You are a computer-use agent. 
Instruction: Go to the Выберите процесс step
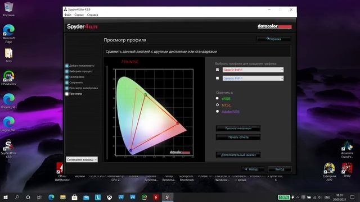click(79, 71)
